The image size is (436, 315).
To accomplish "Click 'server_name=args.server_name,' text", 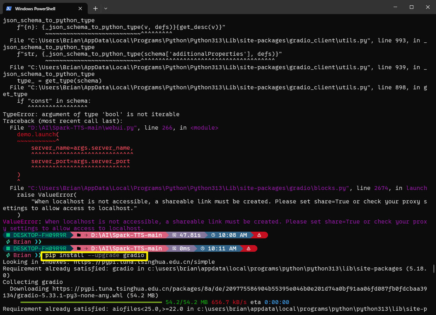I will pos(82,148).
